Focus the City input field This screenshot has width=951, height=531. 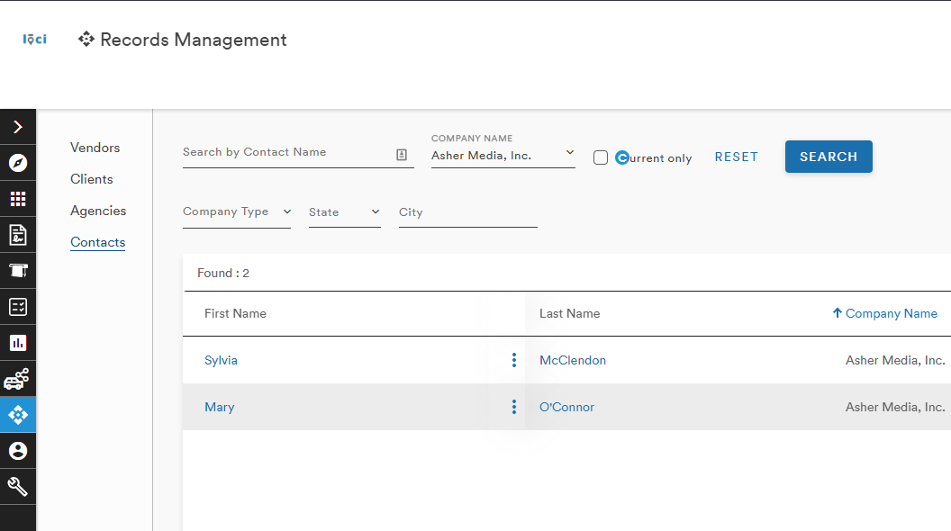(468, 212)
